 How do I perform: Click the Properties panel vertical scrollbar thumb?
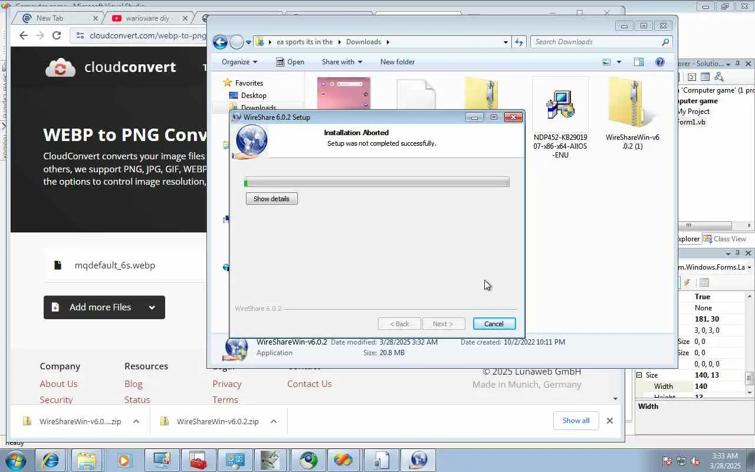[x=749, y=378]
